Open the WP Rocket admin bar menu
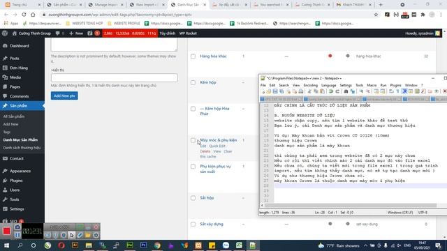The image size is (447, 251). point(188,33)
